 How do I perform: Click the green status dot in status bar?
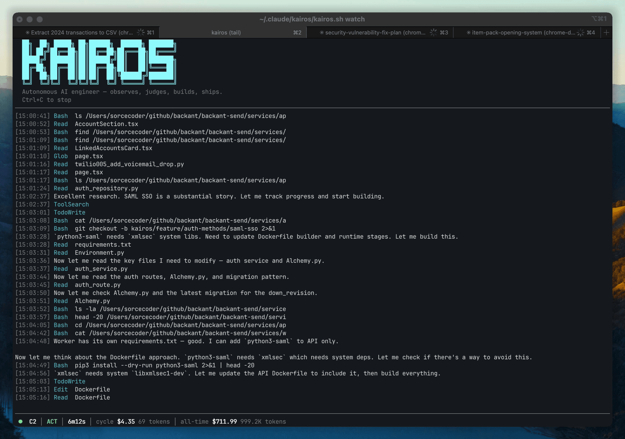click(x=21, y=421)
